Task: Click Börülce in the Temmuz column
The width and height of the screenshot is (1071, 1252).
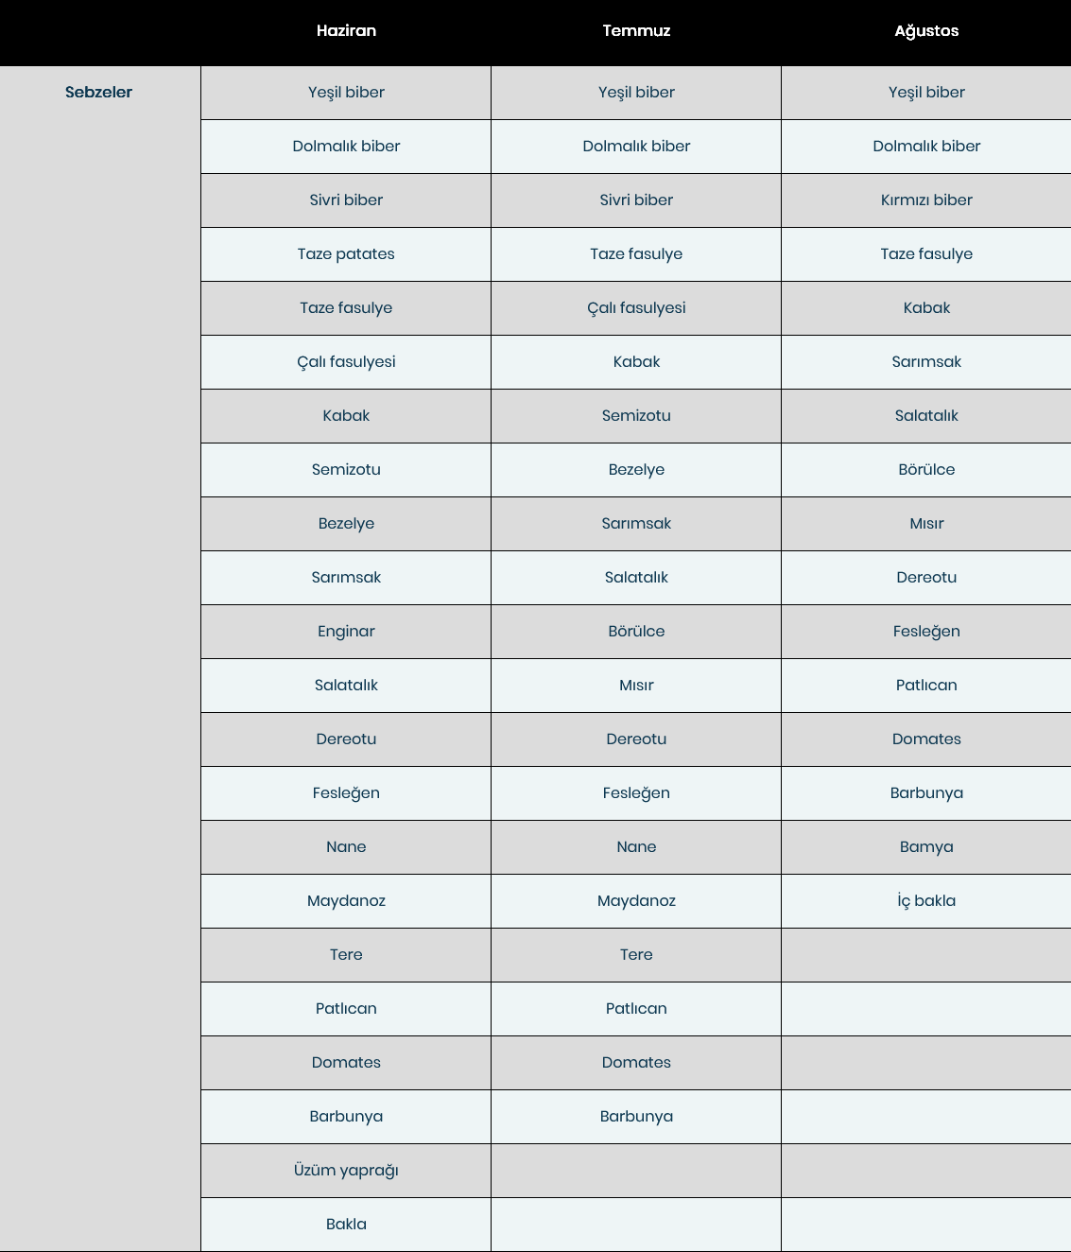Action: [x=636, y=632]
